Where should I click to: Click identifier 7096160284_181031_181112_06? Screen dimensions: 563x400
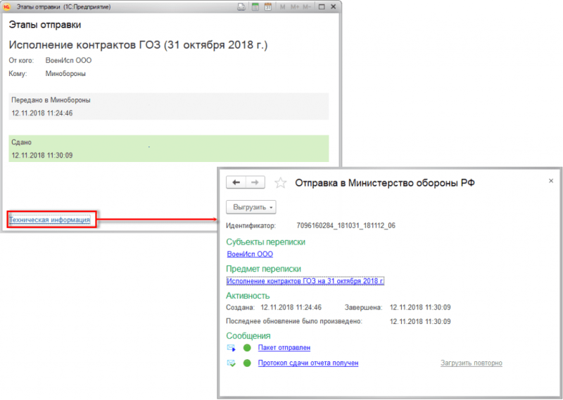click(346, 225)
